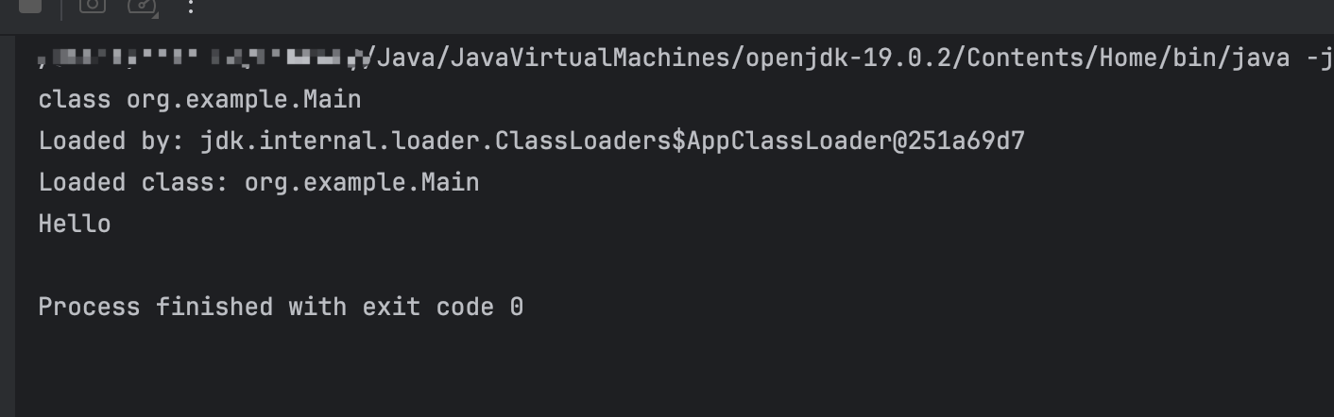Click the 'class org.example.Main' output line
Image resolution: width=1334 pixels, height=417 pixels.
tap(199, 99)
